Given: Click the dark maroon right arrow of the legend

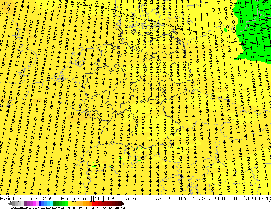Looking at the screenshot, I should tap(123, 203).
